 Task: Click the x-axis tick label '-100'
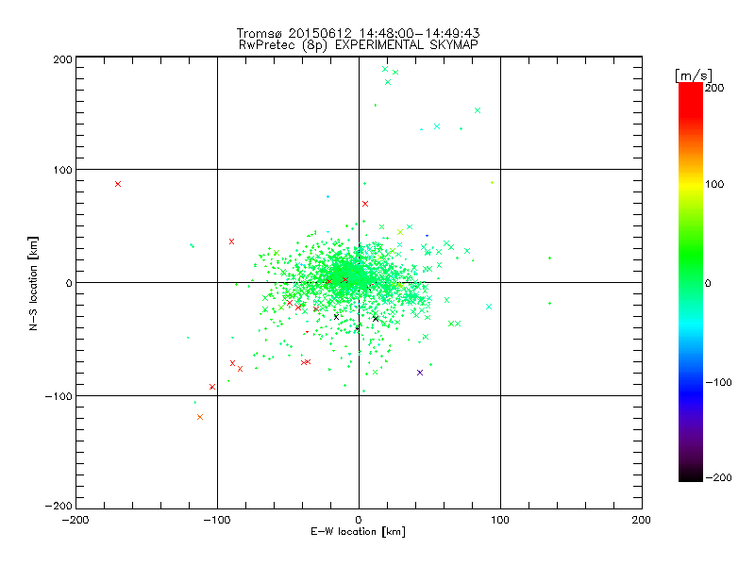pos(217,520)
